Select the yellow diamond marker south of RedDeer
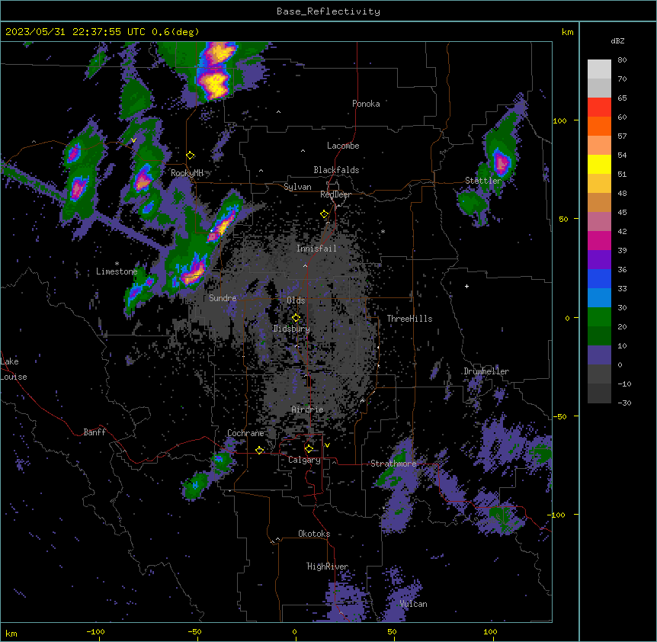Image resolution: width=657 pixels, height=642 pixels. (x=324, y=214)
